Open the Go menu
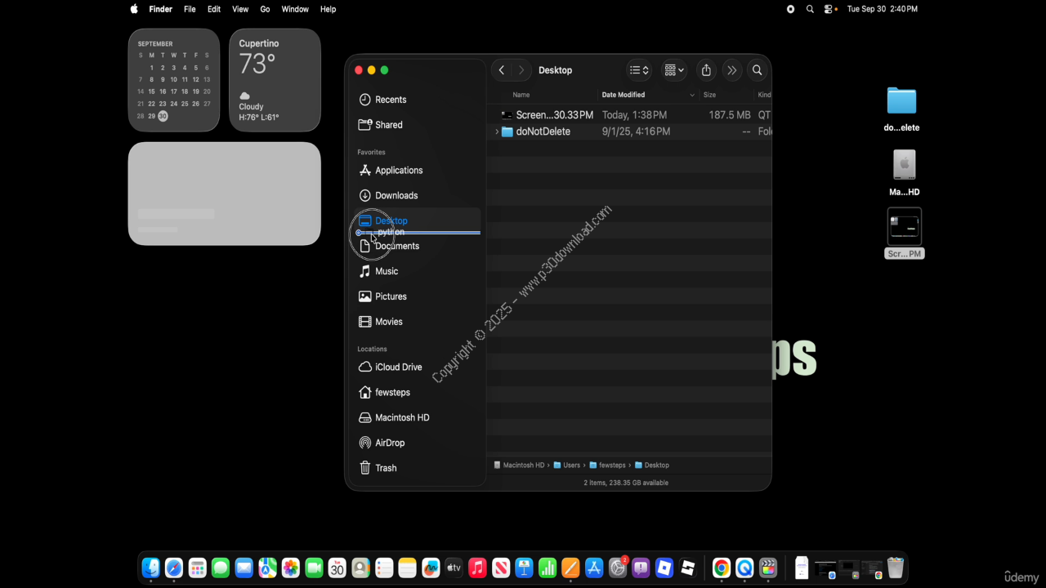Screen dimensions: 1046x588 tap(265, 9)
